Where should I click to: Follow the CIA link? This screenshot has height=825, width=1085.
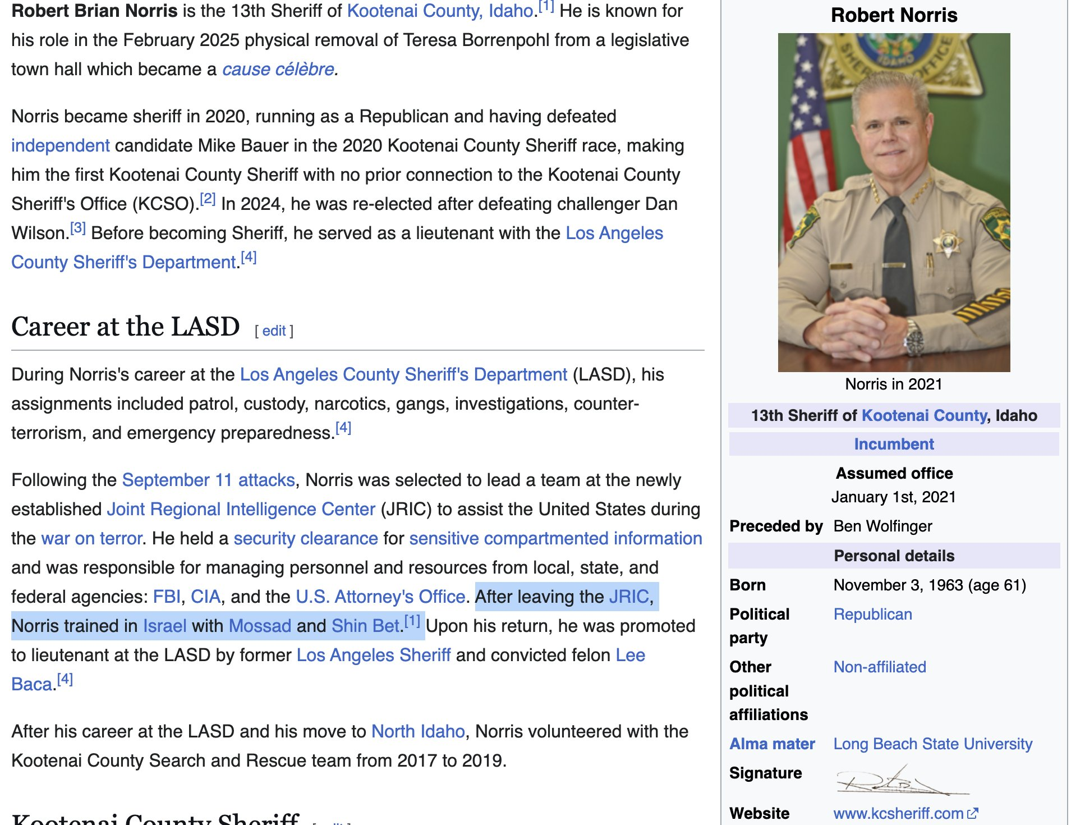(205, 597)
